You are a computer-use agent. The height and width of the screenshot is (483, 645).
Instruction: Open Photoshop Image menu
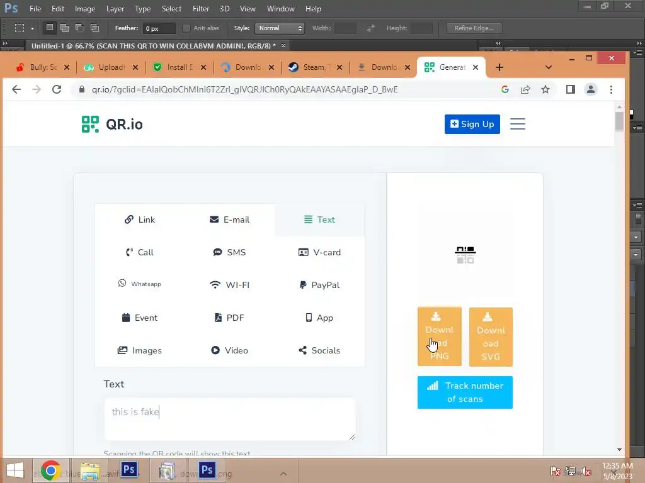[x=85, y=9]
